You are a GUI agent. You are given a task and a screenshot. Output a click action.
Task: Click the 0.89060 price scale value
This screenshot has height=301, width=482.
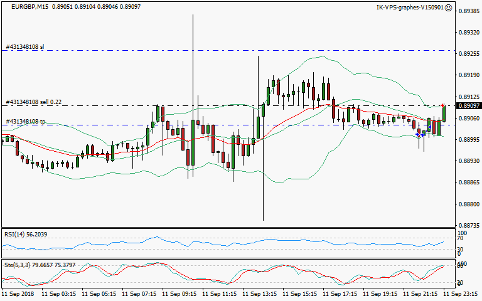(469, 119)
